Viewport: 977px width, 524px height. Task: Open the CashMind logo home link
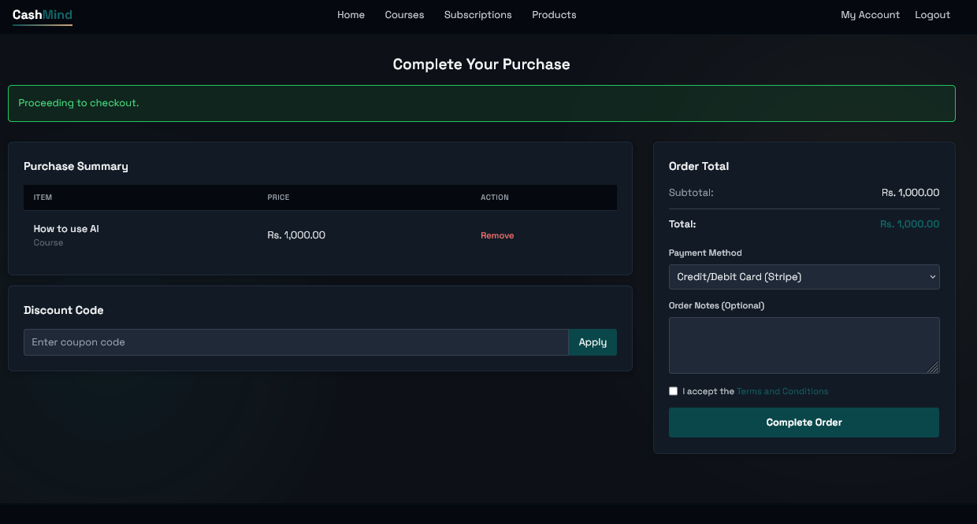(x=43, y=15)
